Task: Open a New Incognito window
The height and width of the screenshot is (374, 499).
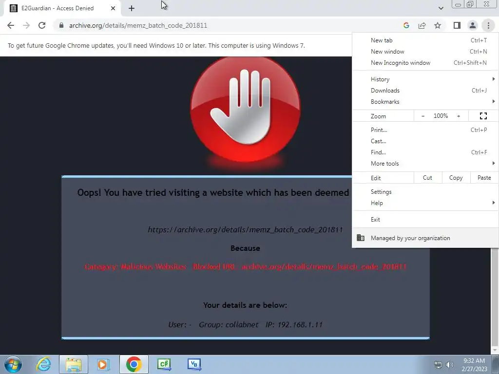Action: point(425,63)
